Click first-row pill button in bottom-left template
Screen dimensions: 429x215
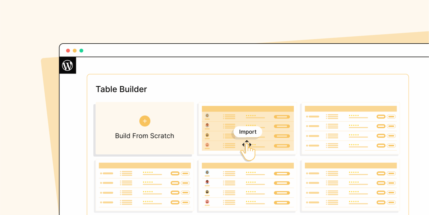point(175,173)
